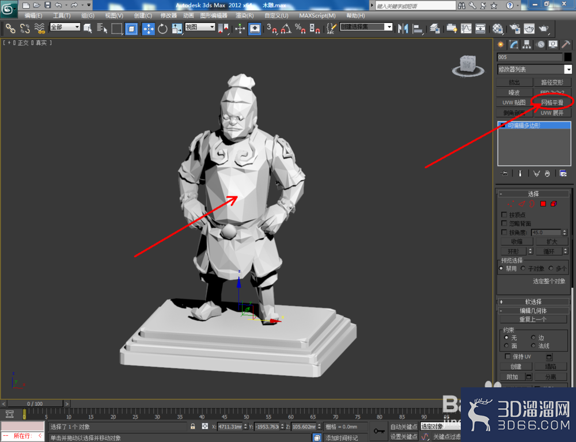This screenshot has width=576, height=442.
Task: Open Render Setup dialog
Action: (514, 28)
